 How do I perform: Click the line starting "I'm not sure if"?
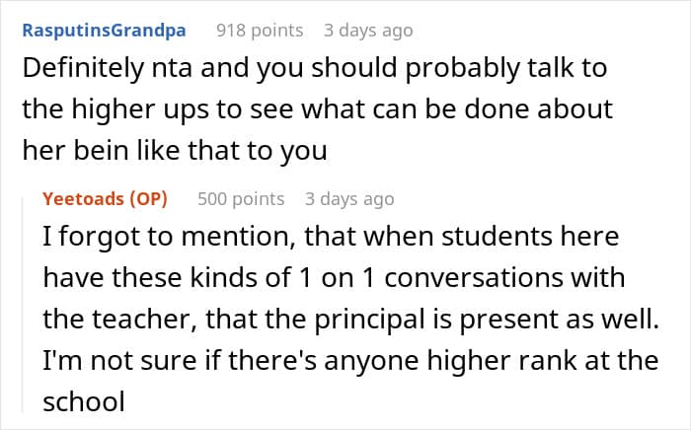pyautogui.click(x=352, y=357)
